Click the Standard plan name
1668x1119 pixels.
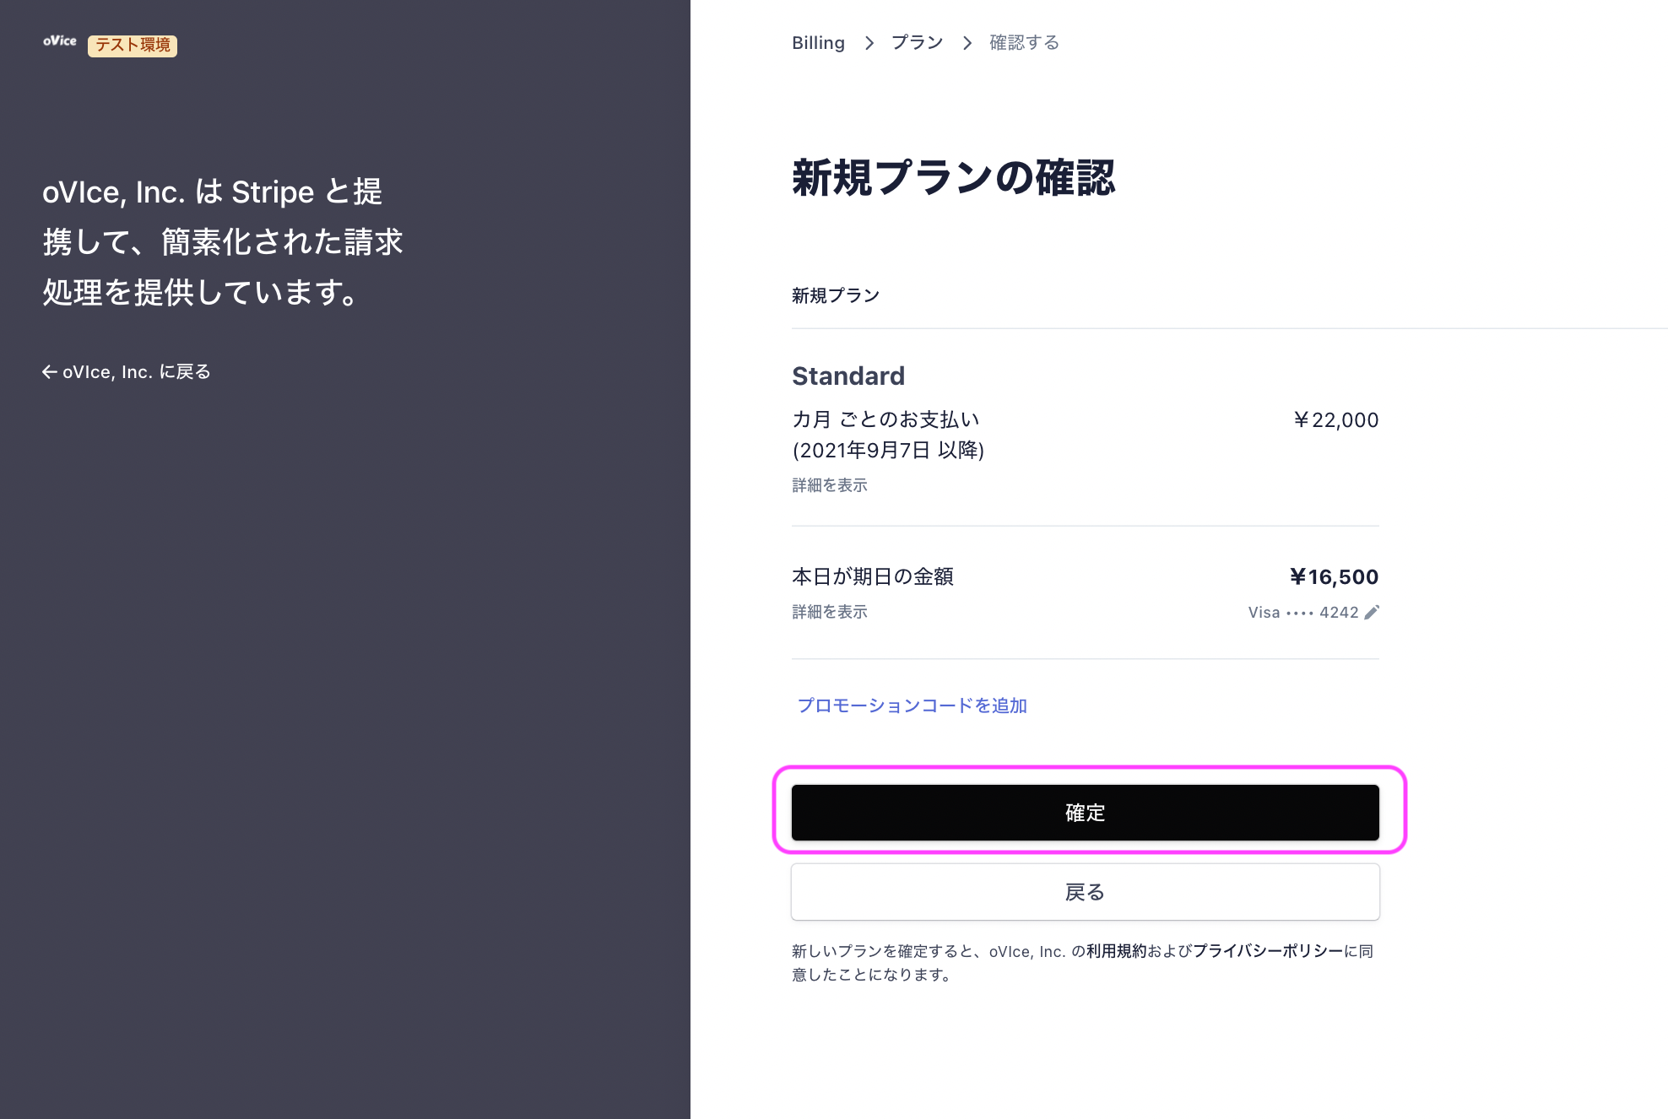848,376
